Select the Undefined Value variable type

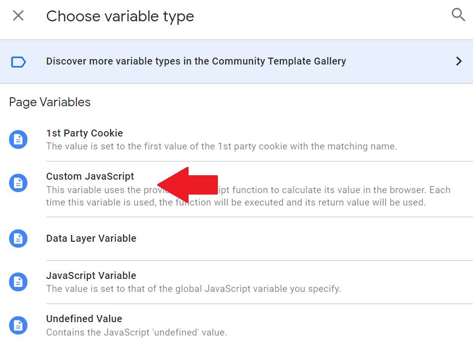point(84,319)
